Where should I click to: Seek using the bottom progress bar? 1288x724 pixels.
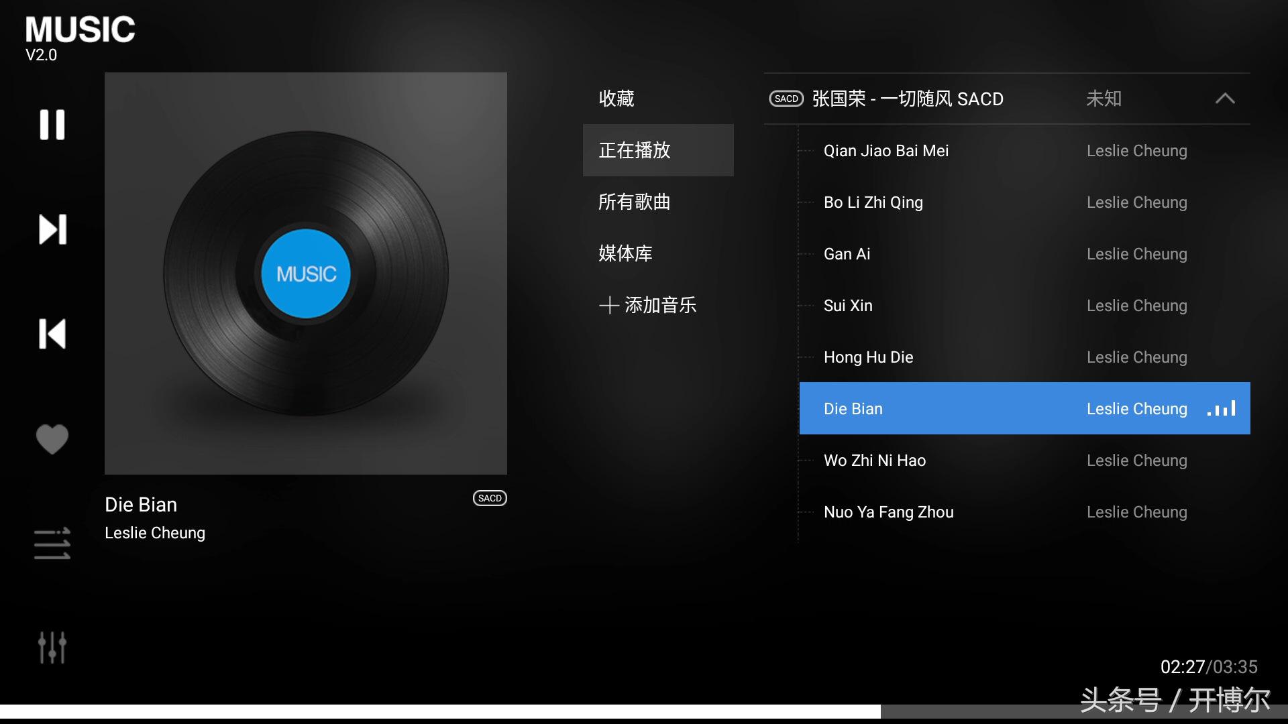click(x=644, y=711)
